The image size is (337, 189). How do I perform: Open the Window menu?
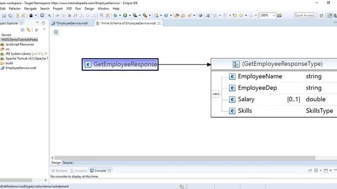(x=103, y=8)
